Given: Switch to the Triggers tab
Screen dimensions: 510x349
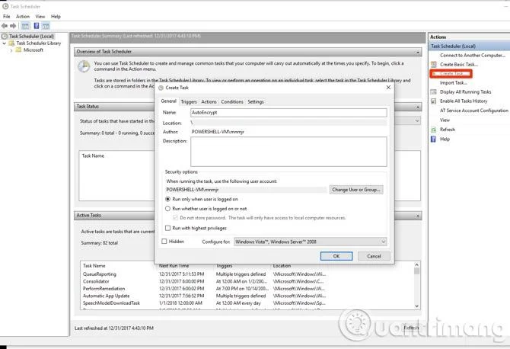Looking at the screenshot, I should point(189,101).
